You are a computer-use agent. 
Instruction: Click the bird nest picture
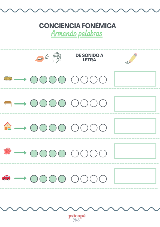click(x=8, y=78)
